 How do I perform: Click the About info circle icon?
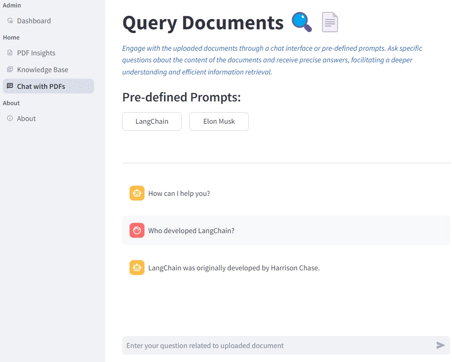point(10,119)
